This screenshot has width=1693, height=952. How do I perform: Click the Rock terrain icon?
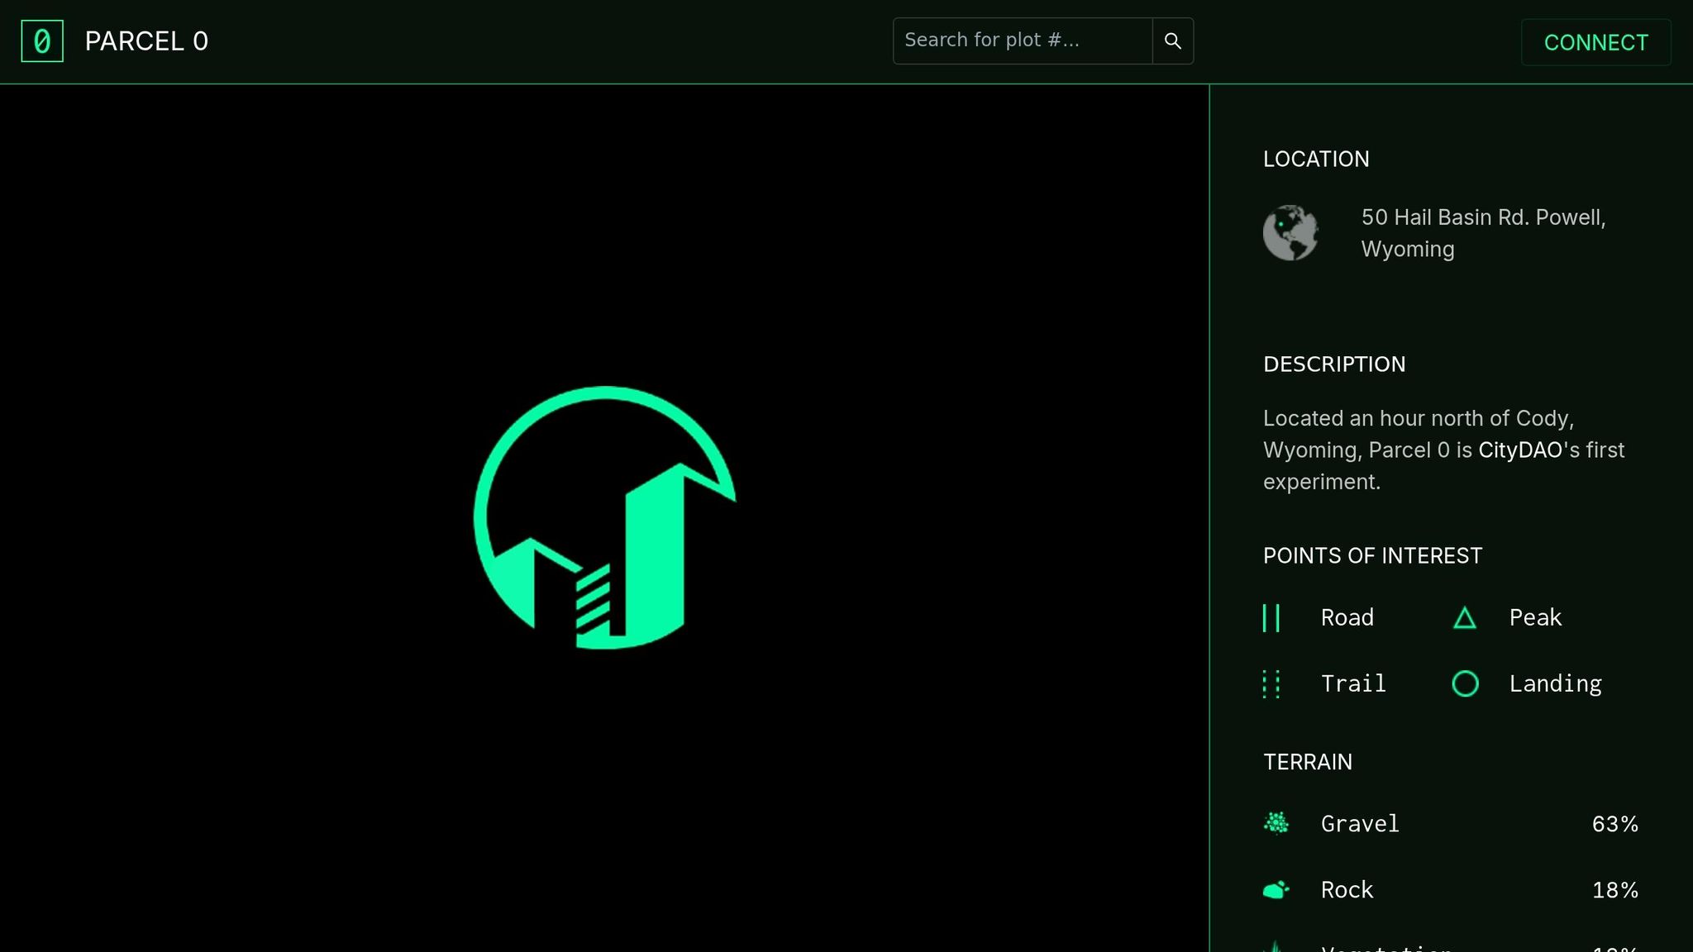tap(1276, 890)
